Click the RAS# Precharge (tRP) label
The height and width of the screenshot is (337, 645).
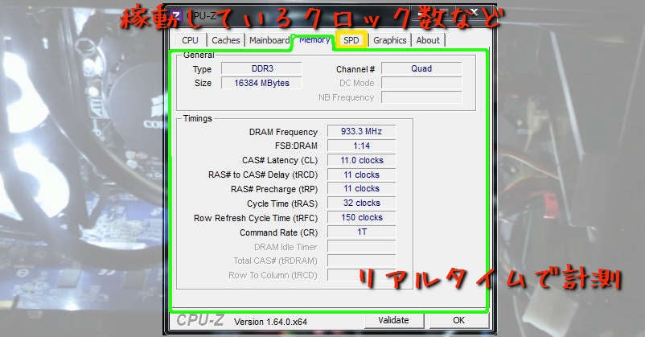tap(274, 189)
